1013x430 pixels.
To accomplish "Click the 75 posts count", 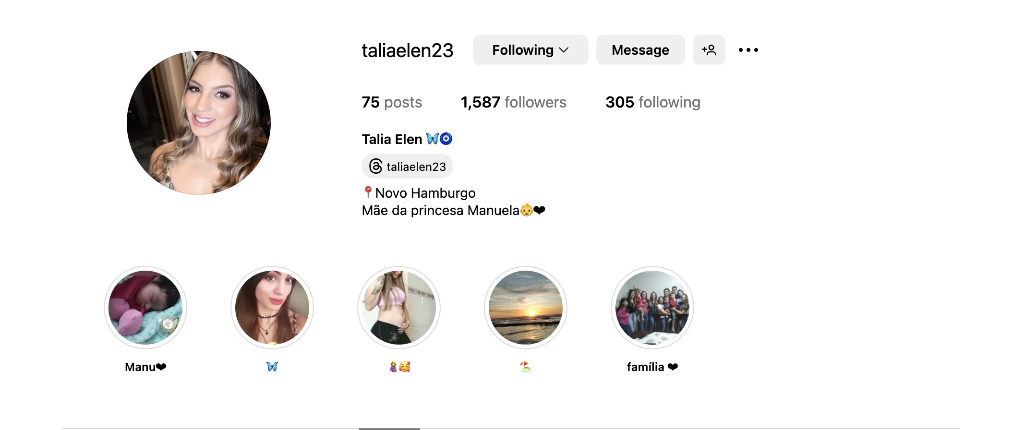I will tap(392, 102).
